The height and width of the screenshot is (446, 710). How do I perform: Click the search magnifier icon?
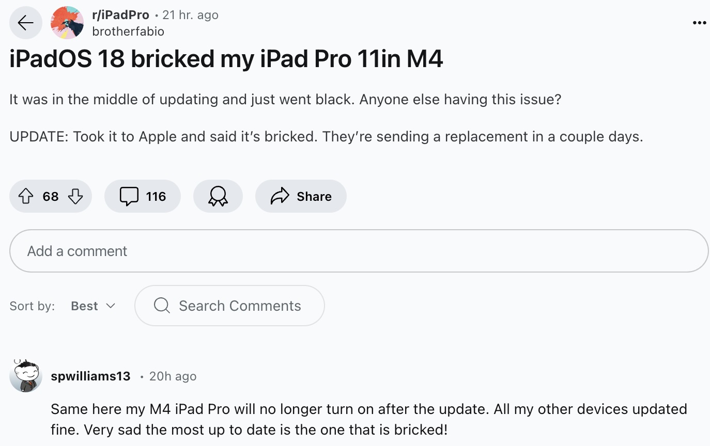coord(162,306)
